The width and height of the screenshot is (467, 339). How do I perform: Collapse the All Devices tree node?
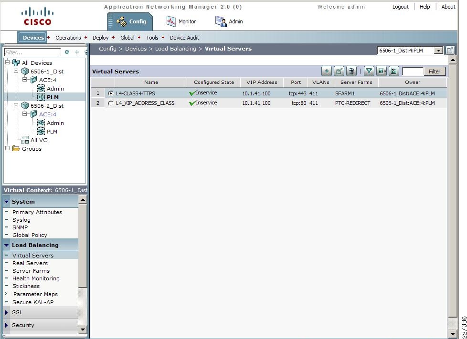(8, 62)
